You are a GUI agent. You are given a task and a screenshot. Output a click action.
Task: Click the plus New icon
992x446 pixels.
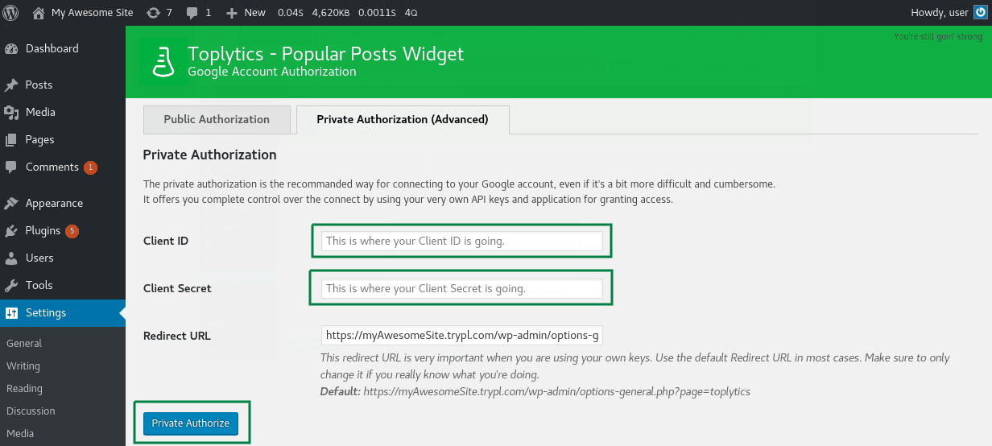click(232, 13)
